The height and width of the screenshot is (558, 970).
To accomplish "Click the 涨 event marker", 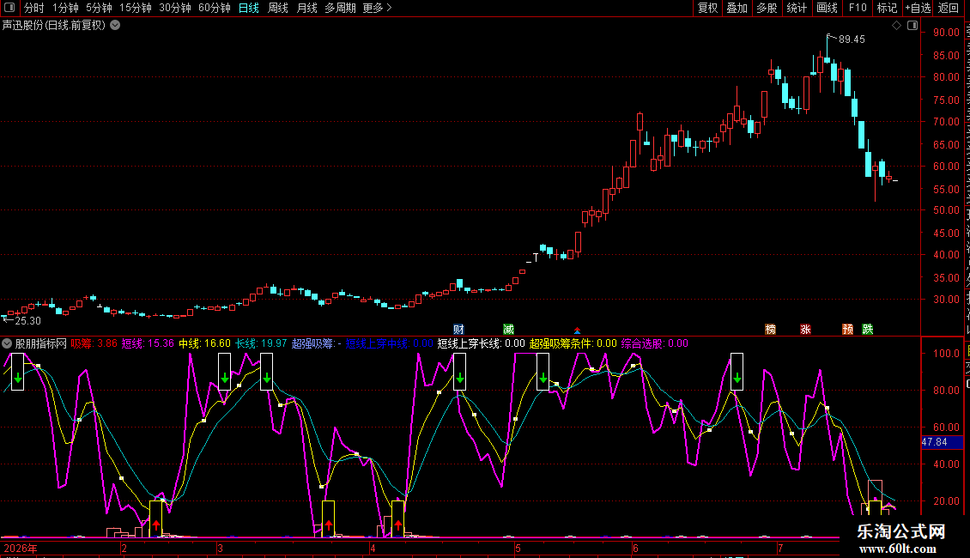I will tap(805, 329).
